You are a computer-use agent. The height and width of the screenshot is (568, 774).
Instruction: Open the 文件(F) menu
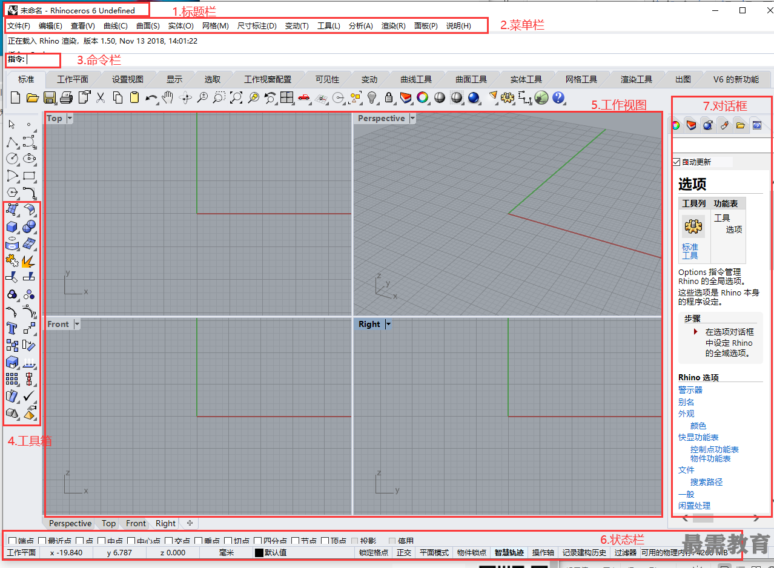(x=19, y=25)
